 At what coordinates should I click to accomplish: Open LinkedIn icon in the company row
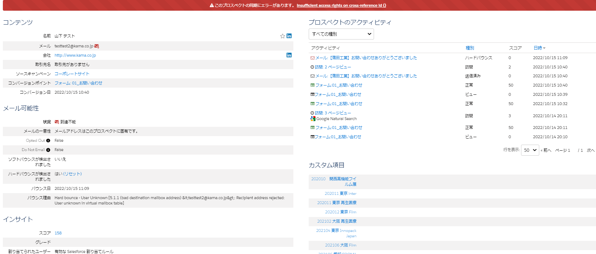tap(289, 55)
